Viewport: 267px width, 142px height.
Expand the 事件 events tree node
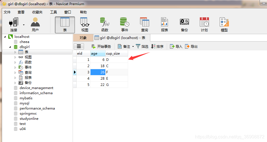pyautogui.click(x=15, y=67)
